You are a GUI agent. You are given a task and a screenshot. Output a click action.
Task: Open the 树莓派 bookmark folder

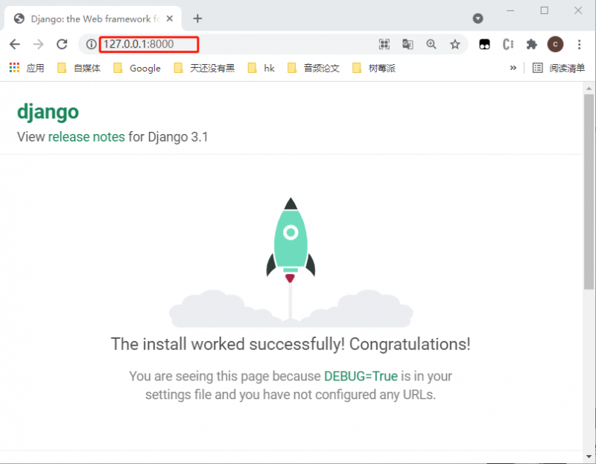coord(374,68)
